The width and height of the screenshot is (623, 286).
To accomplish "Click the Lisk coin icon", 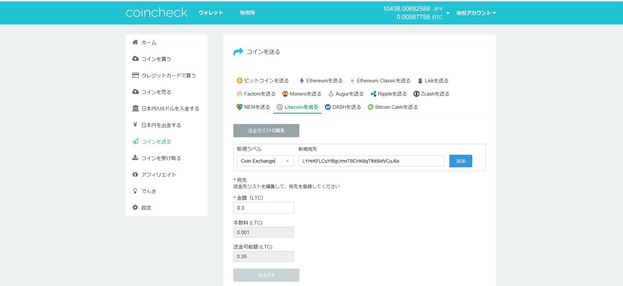I will (x=420, y=80).
